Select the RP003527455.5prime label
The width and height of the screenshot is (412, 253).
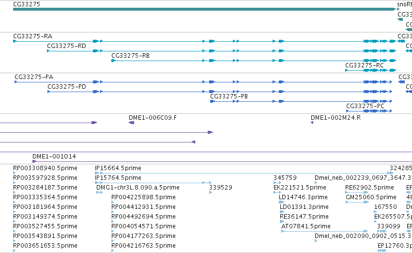(45, 226)
